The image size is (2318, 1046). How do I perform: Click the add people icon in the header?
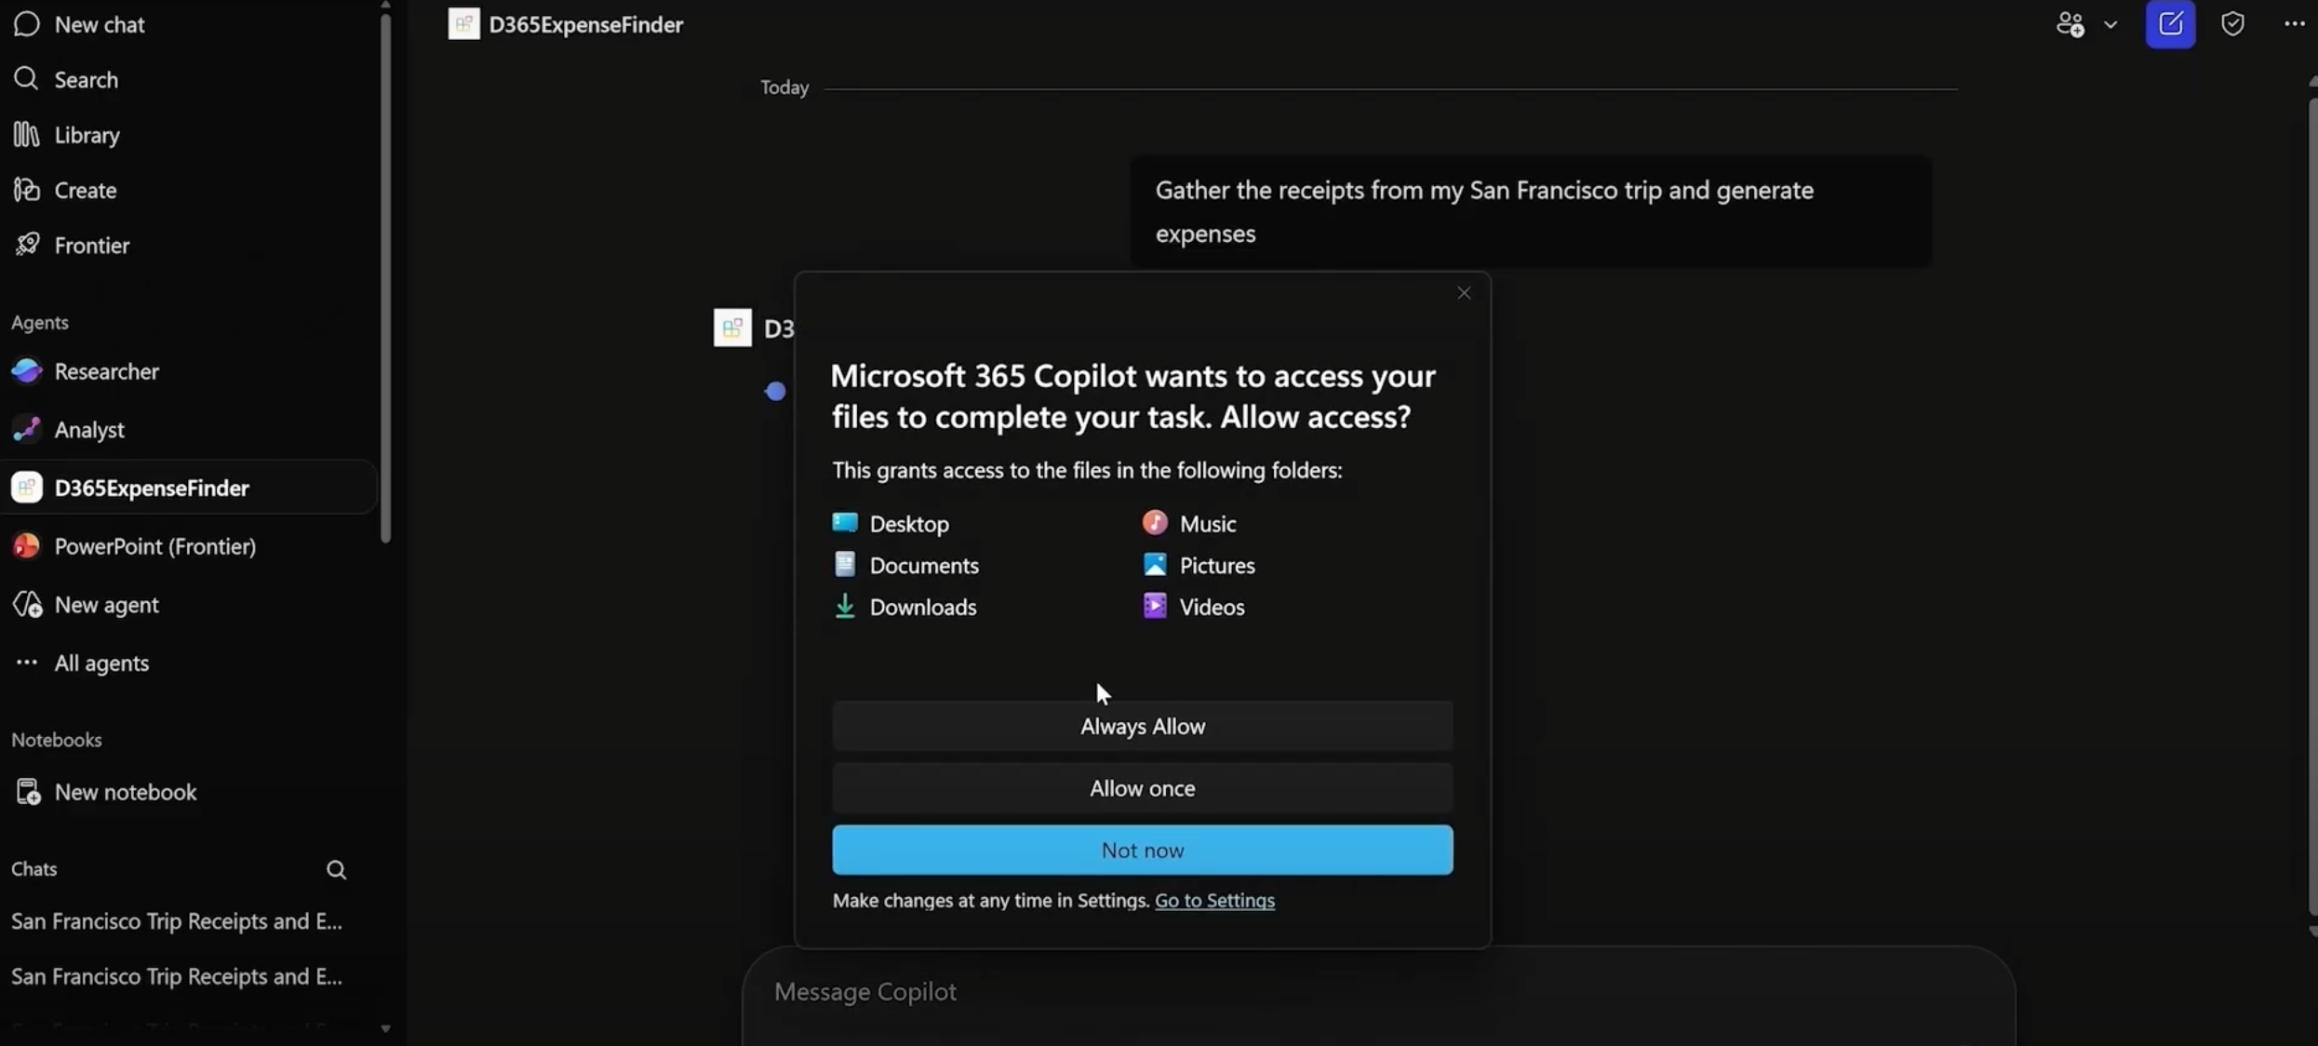tap(2071, 24)
